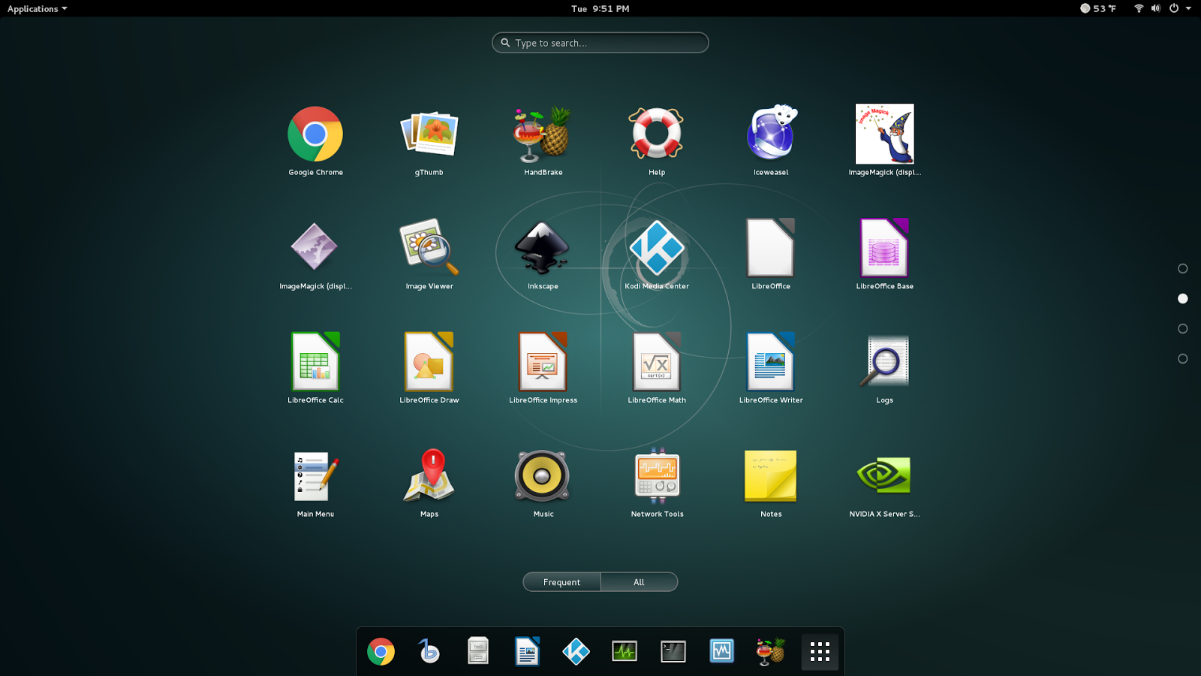Open the LibreOffice start center
The image size is (1201, 676).
pos(771,248)
